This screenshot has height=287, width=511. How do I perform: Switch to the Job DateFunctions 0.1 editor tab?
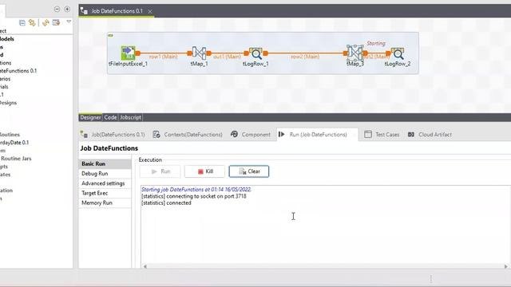click(117, 11)
